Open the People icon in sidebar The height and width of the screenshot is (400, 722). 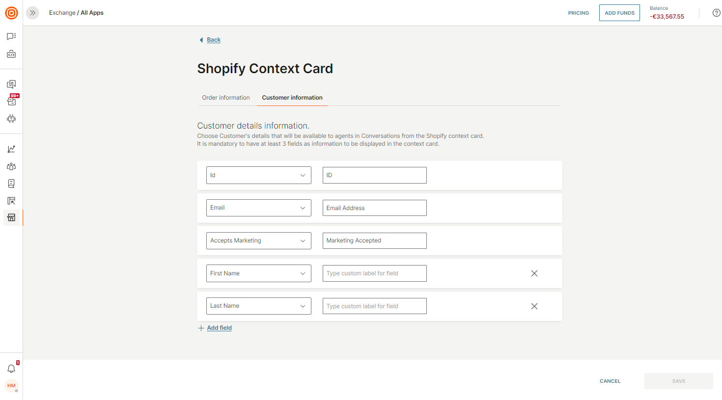tap(11, 166)
